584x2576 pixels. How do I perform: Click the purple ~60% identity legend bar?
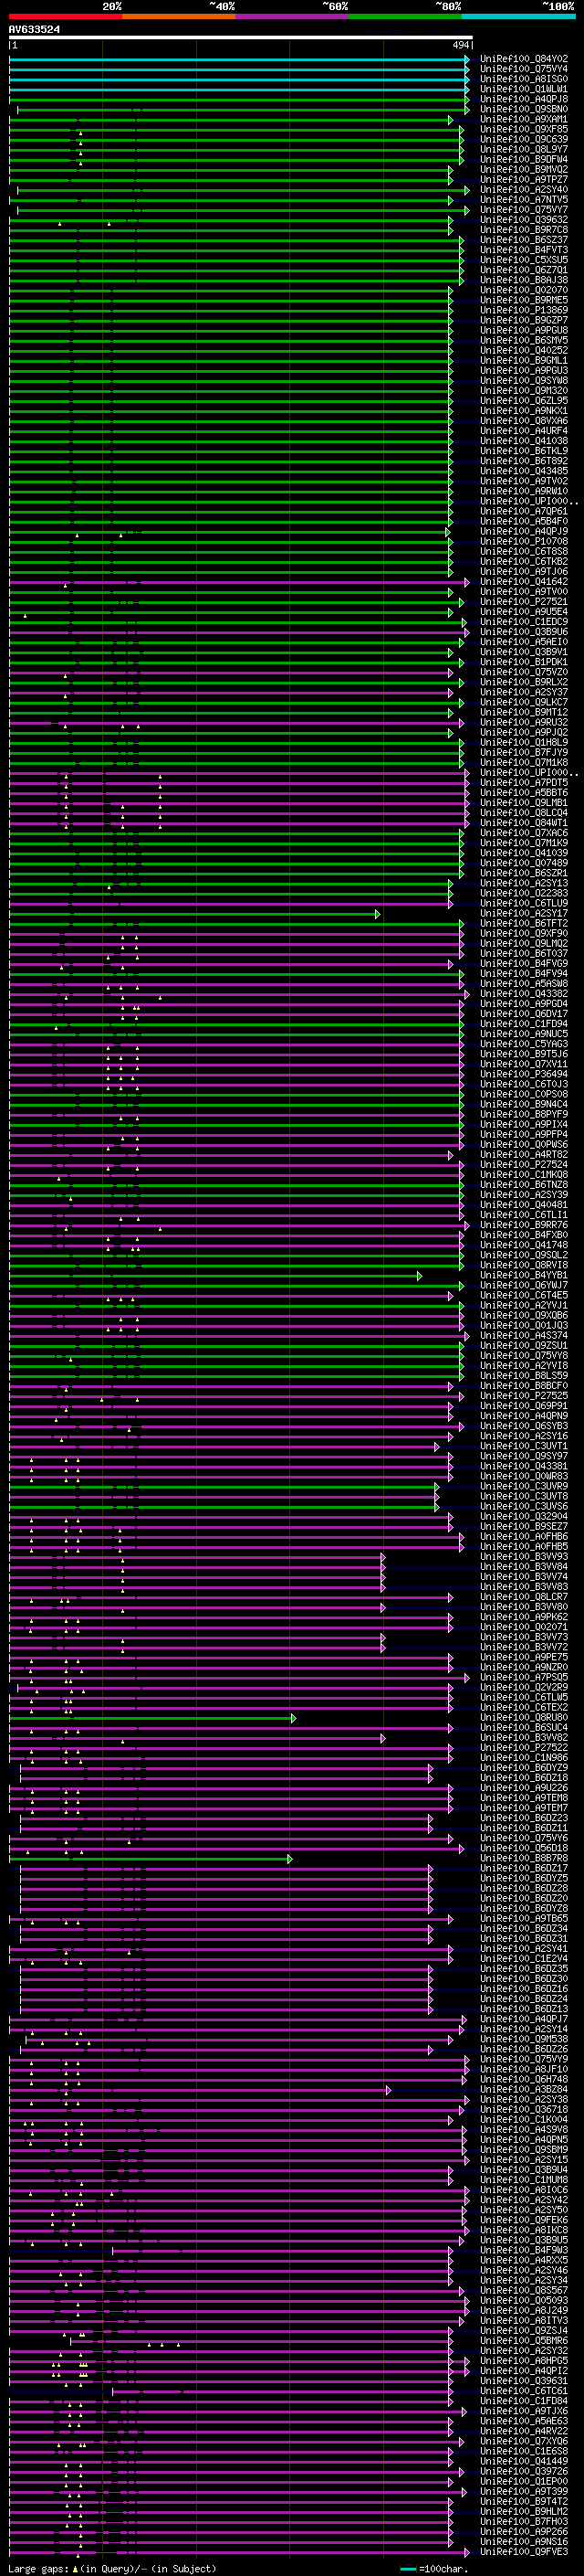pos(293,16)
